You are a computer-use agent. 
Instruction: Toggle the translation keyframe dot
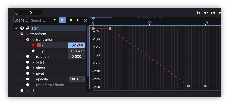[28, 40]
